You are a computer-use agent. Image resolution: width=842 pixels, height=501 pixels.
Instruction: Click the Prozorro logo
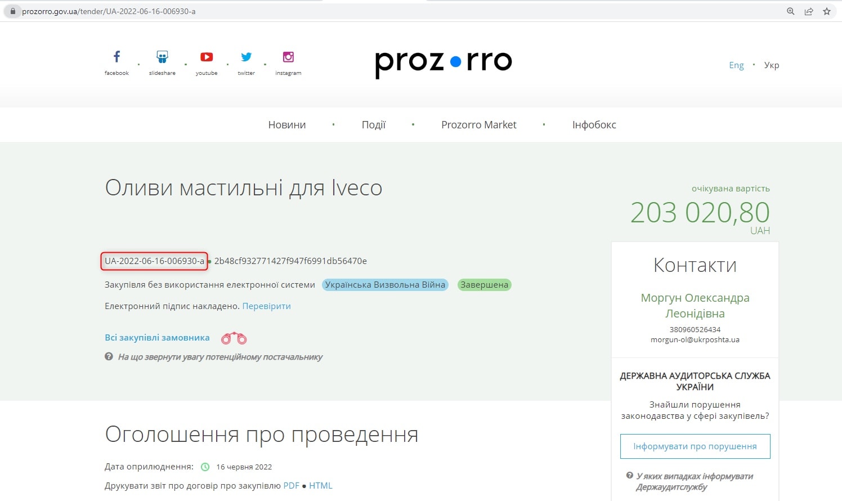(444, 62)
